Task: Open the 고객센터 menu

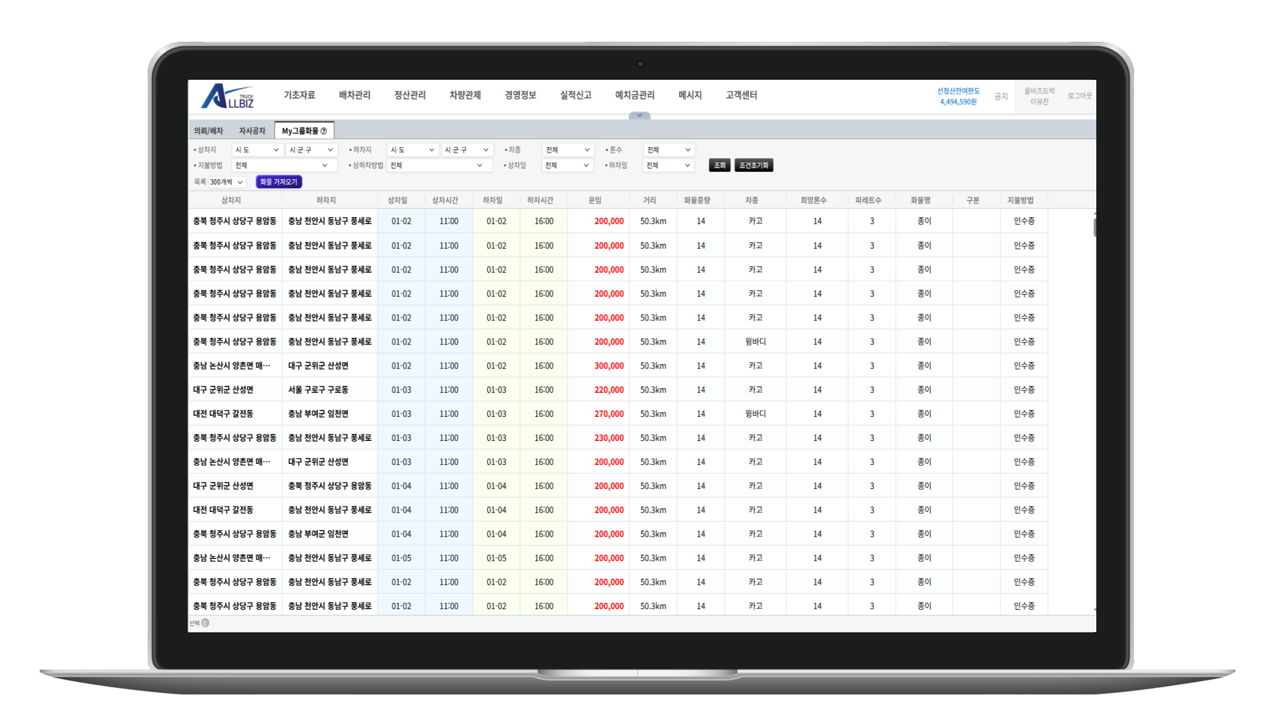Action: 741,95
